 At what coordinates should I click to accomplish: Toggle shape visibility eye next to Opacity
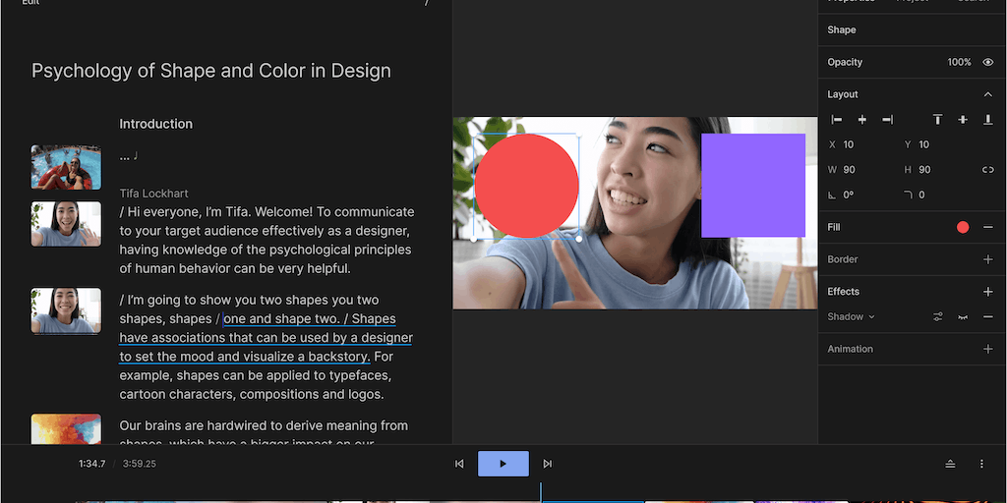[x=988, y=62]
